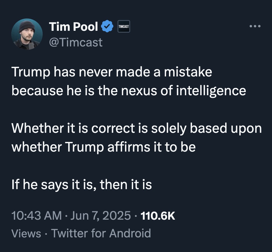Viewport: 272px width, 252px height.
Task: Click the line "whether Trump affirms it to be"
Action: click(x=104, y=147)
